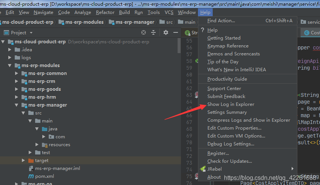Open Debug Log Settings...
This screenshot has height=185, width=320.
pyautogui.click(x=247, y=144)
